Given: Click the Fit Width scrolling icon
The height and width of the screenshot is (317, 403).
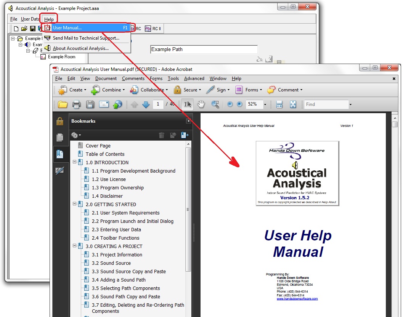Looking at the screenshot, I should [x=279, y=104].
